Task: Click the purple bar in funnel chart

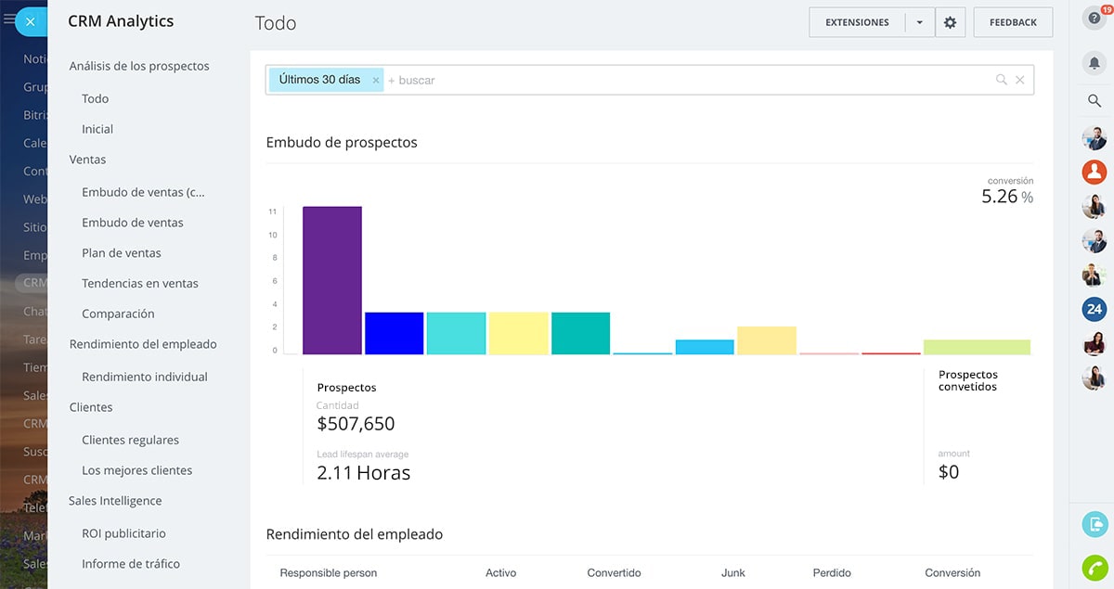Action: click(331, 280)
